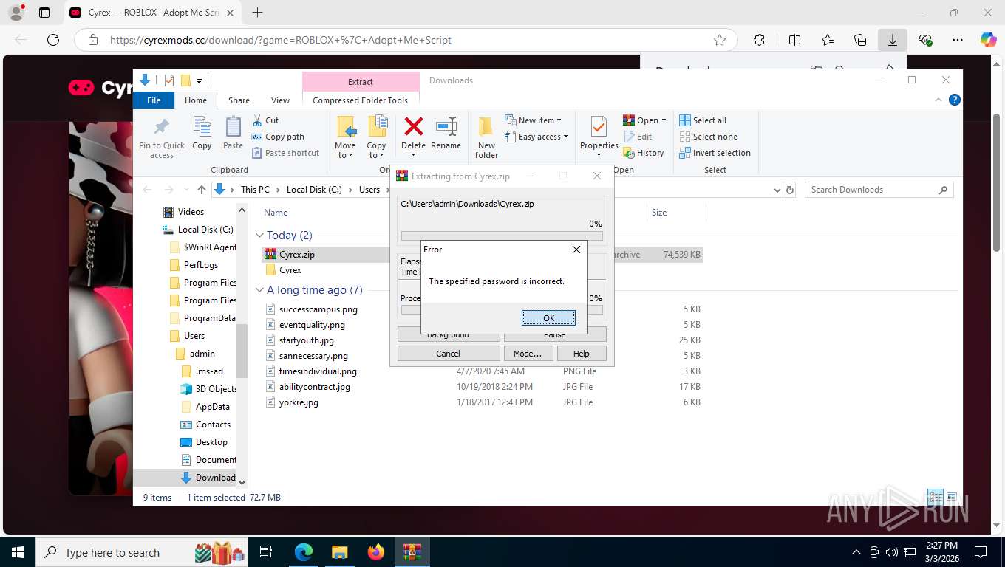This screenshot has height=567, width=1005.
Task: Select successcampus.png file
Action: click(318, 309)
